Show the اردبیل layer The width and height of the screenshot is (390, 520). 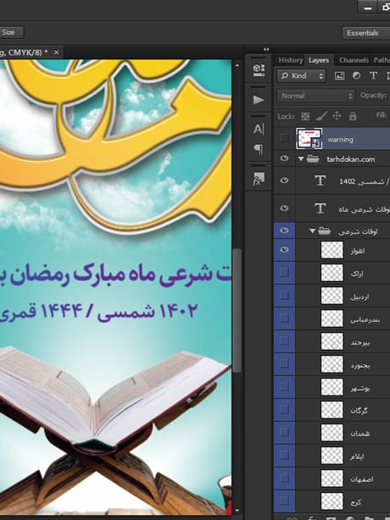coord(284,296)
